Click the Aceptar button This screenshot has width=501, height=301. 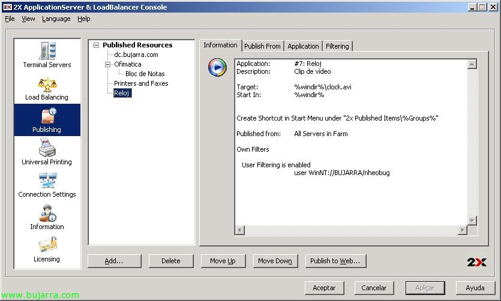tap(325, 288)
